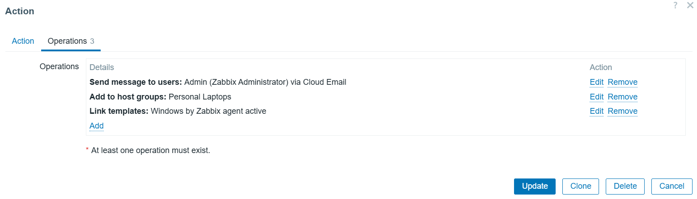Clone this action
The width and height of the screenshot is (697, 199).
tap(581, 186)
